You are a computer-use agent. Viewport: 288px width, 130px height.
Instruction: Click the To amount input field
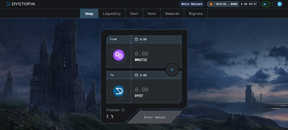point(142,89)
